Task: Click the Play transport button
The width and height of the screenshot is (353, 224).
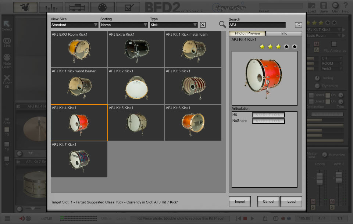Action: click(252, 218)
